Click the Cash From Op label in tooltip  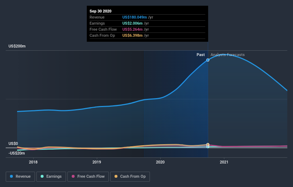[x=102, y=35]
